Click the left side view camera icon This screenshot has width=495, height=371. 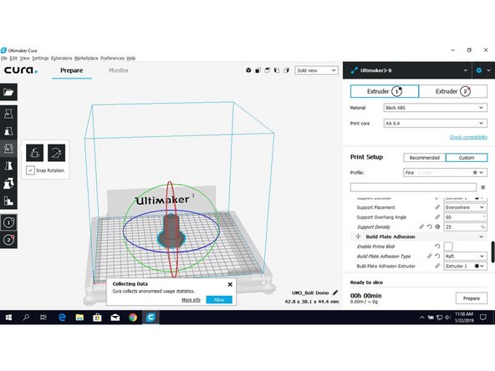point(277,70)
